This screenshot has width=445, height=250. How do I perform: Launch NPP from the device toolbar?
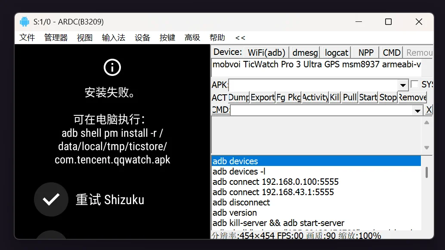[x=365, y=52]
